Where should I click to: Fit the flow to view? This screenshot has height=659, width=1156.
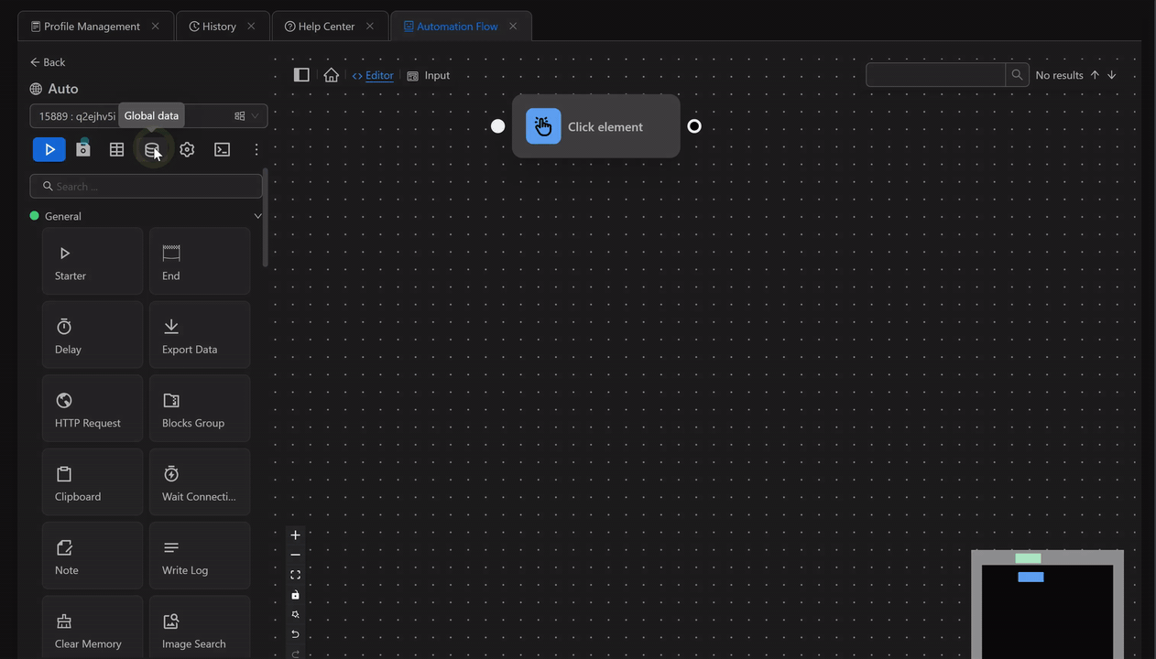295,574
